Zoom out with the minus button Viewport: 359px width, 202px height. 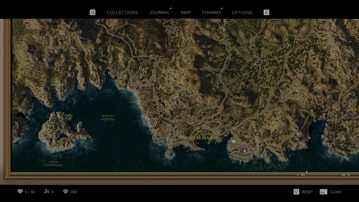298,175
